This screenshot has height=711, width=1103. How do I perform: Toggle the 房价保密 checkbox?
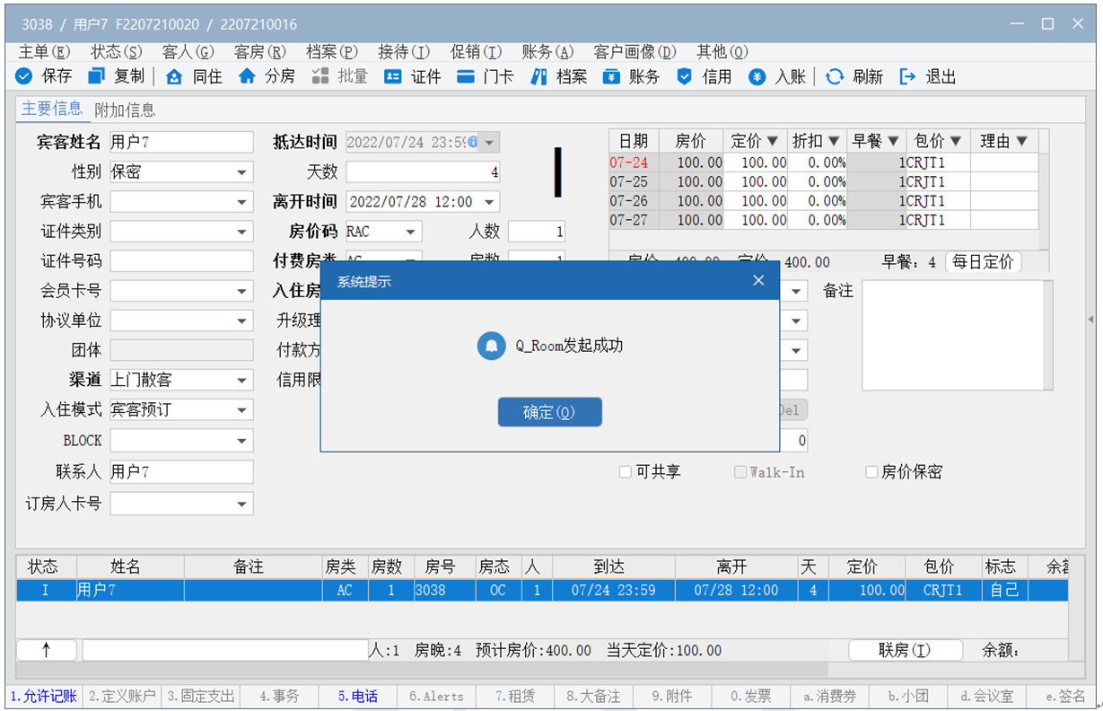871,472
